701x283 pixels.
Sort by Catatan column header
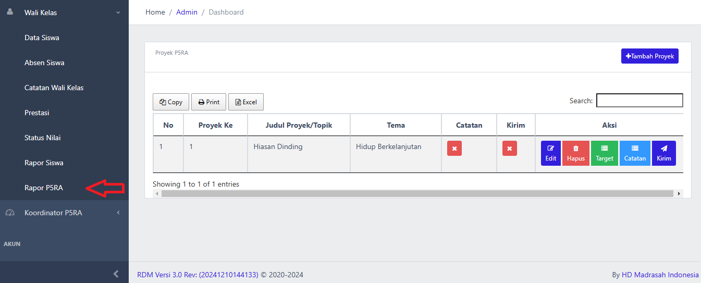pos(469,125)
